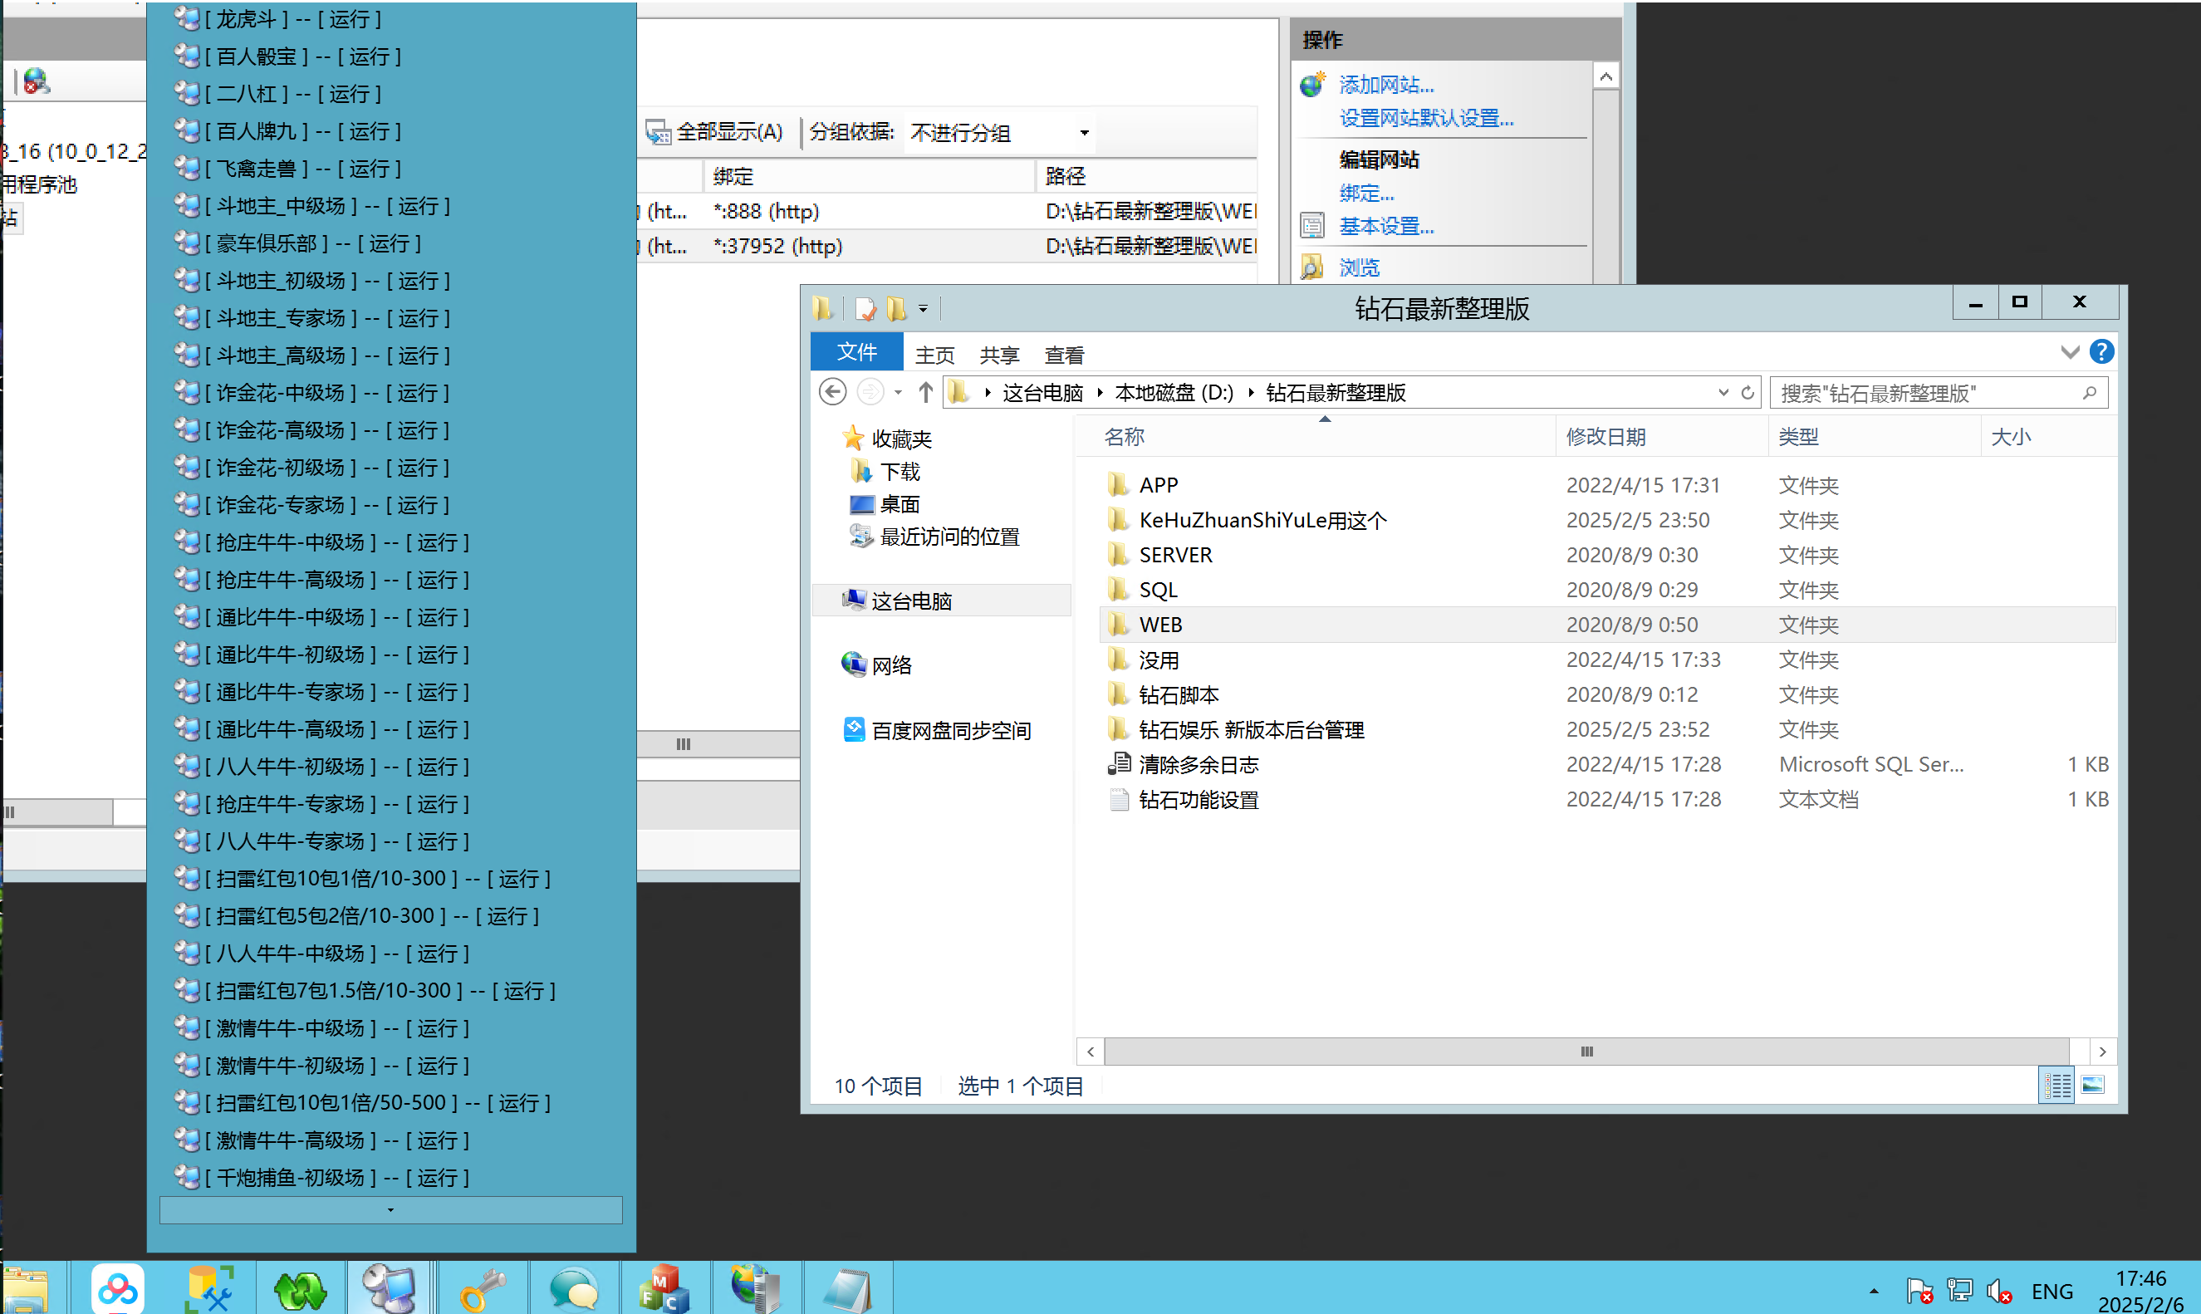Click the explorer Back navigation arrow
2201x1314 pixels.
coord(832,392)
